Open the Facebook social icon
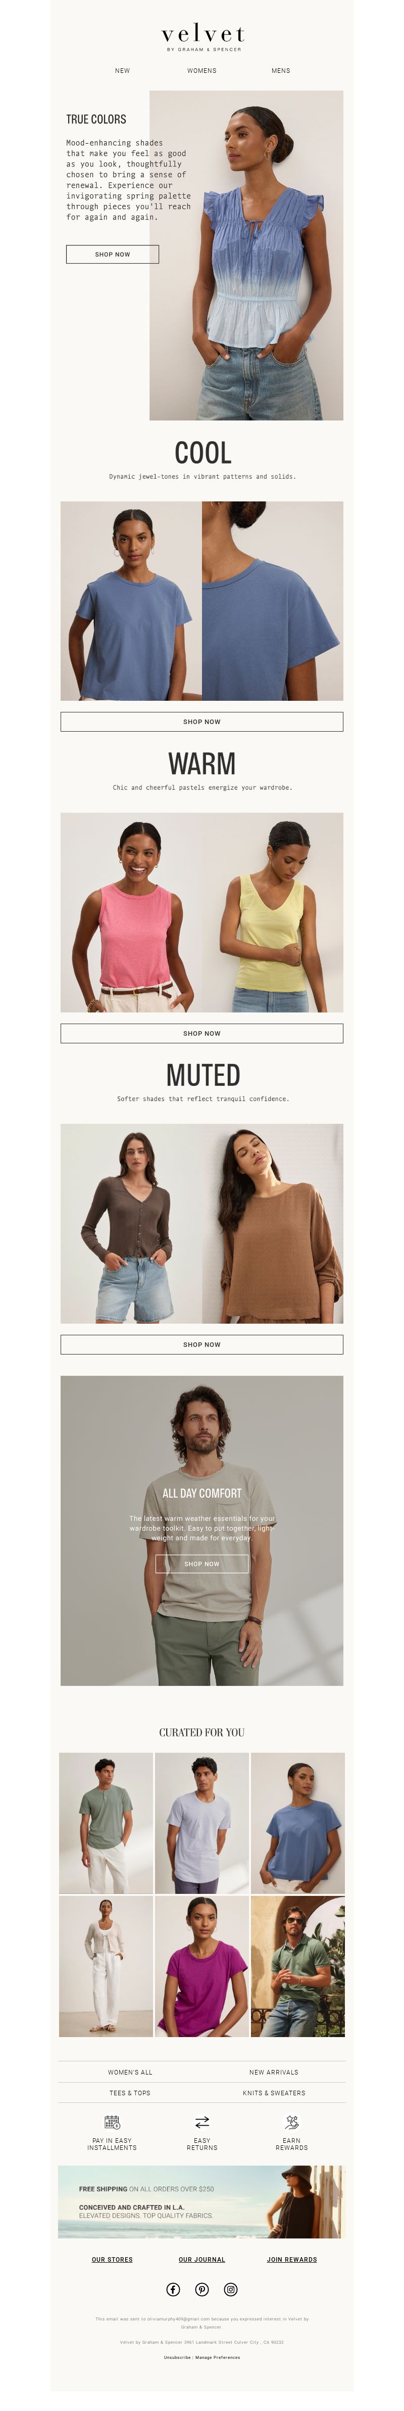The width and height of the screenshot is (404, 2411). [173, 2290]
